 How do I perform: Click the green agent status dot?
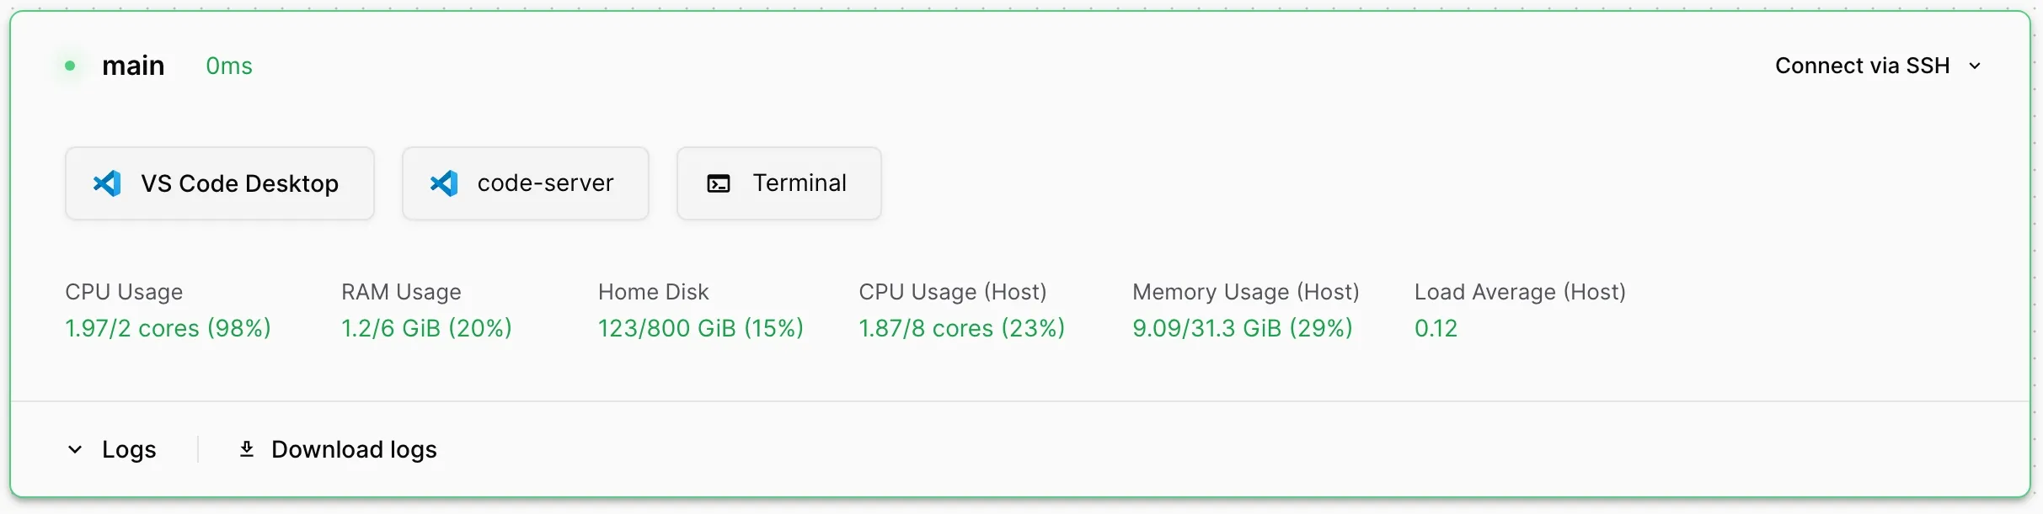click(x=70, y=66)
